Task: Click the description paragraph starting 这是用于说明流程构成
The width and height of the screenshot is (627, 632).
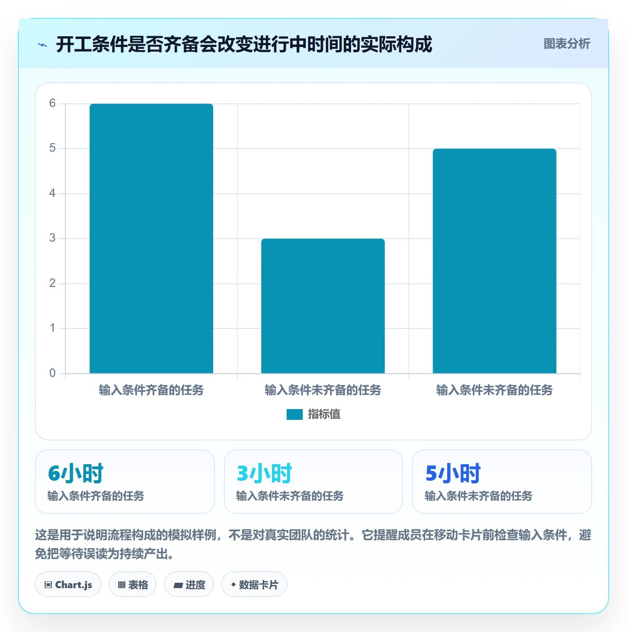Action: pos(313,544)
